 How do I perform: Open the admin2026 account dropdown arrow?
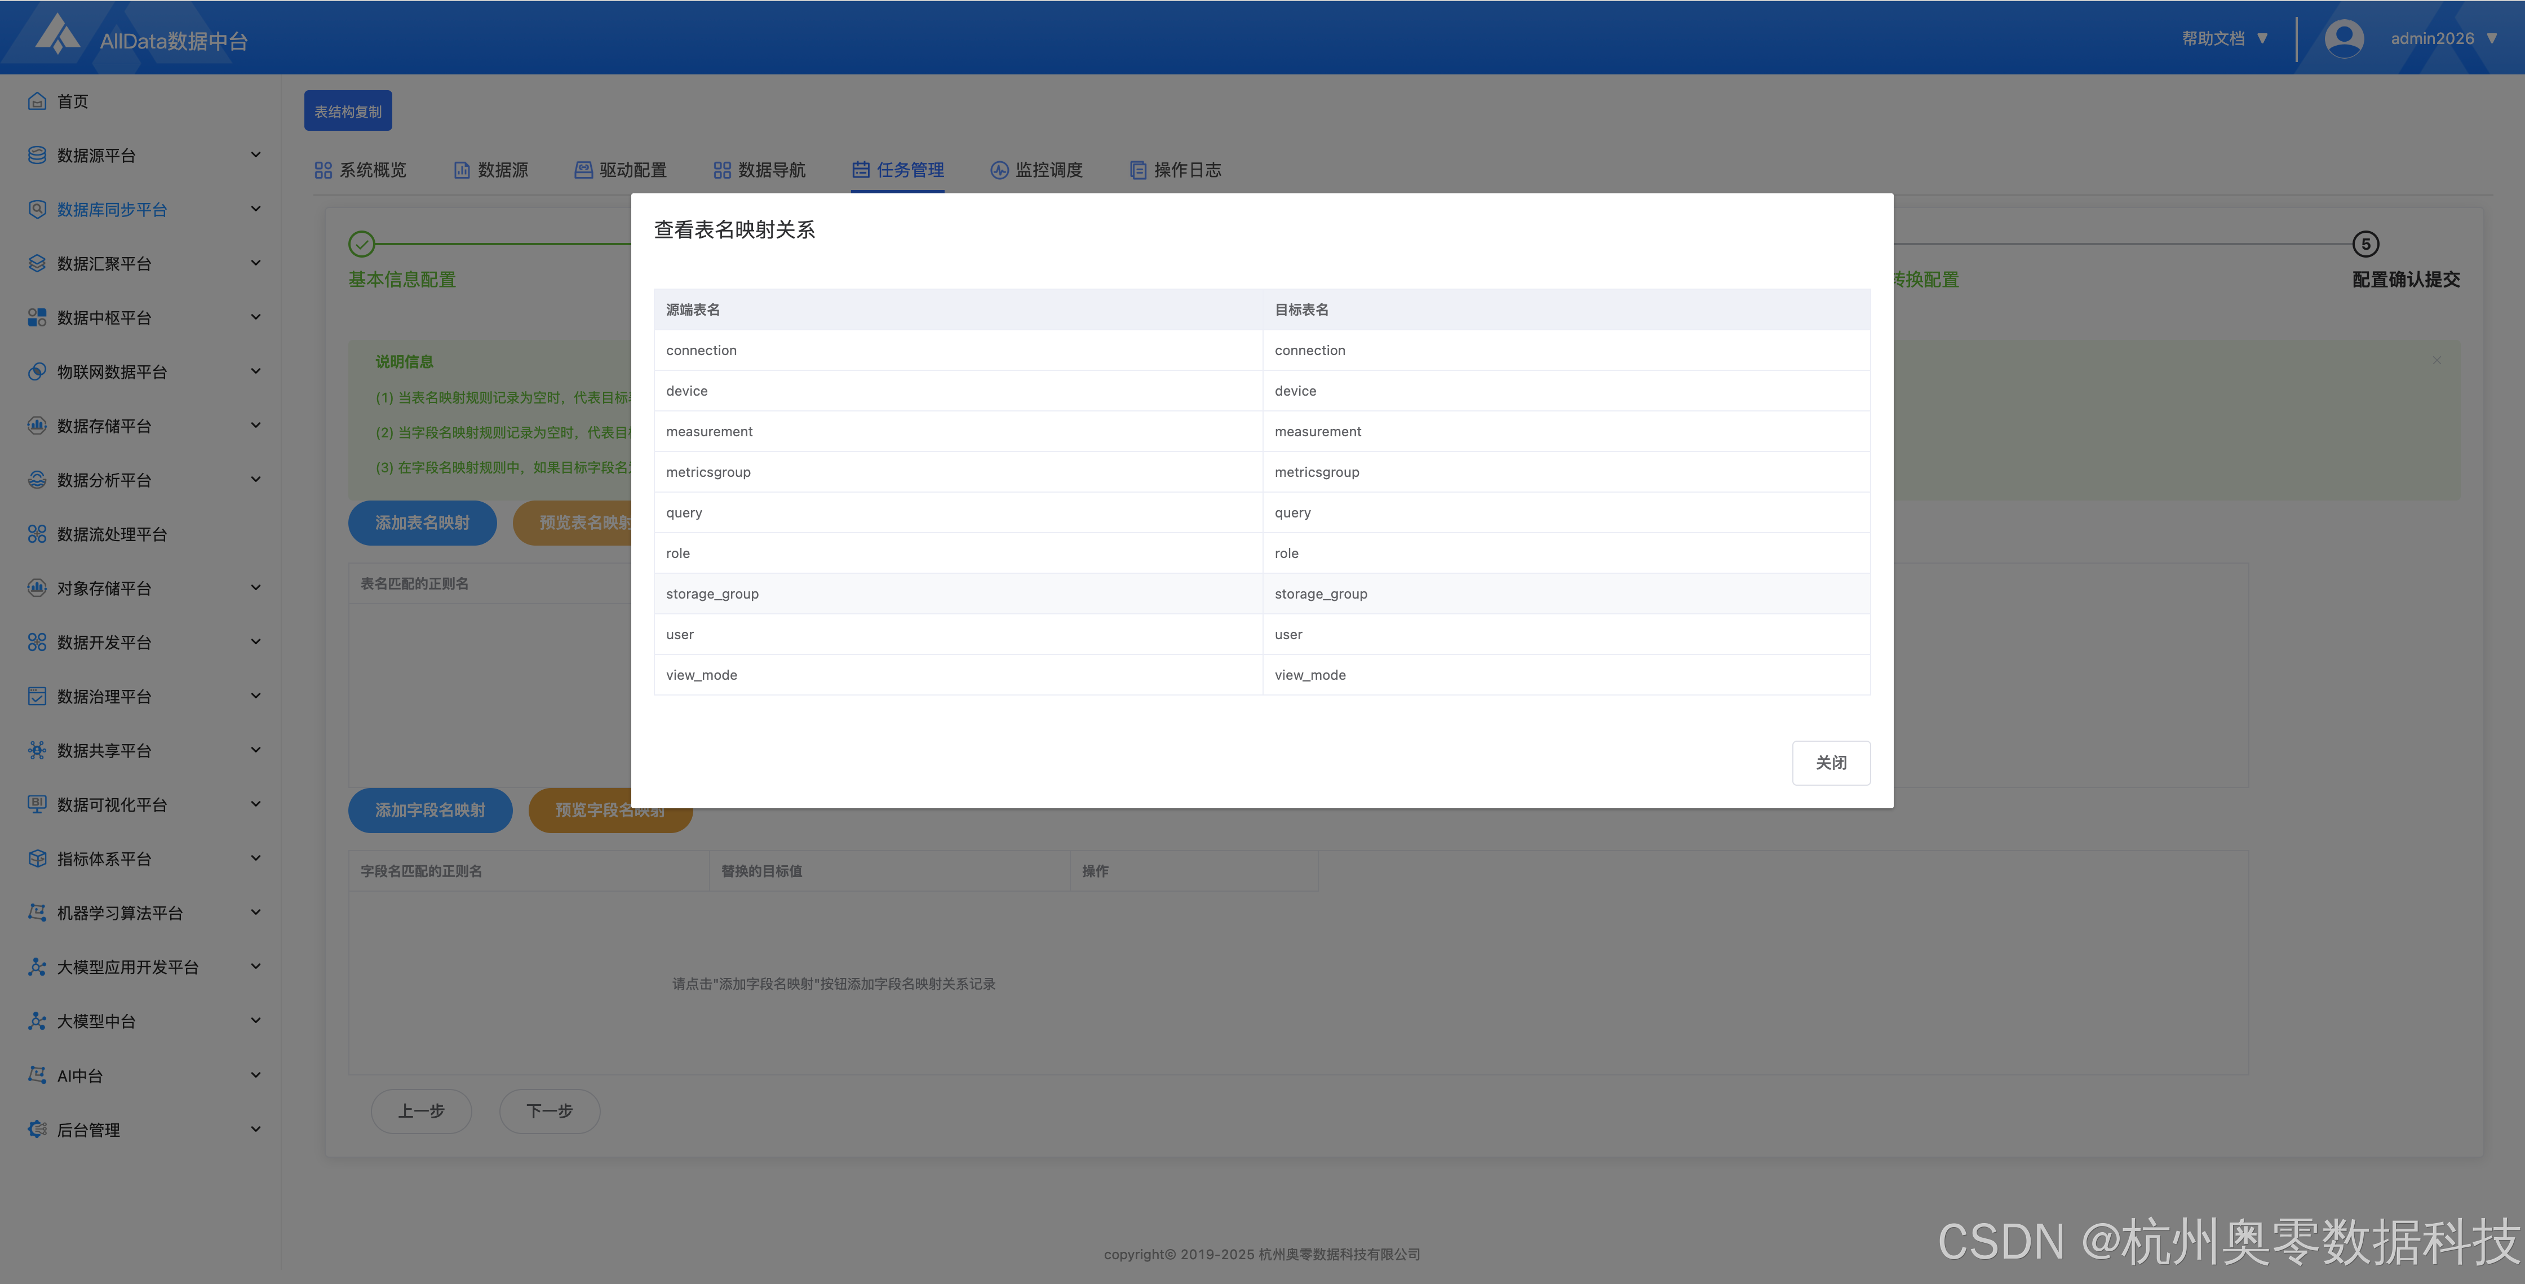click(x=2492, y=38)
